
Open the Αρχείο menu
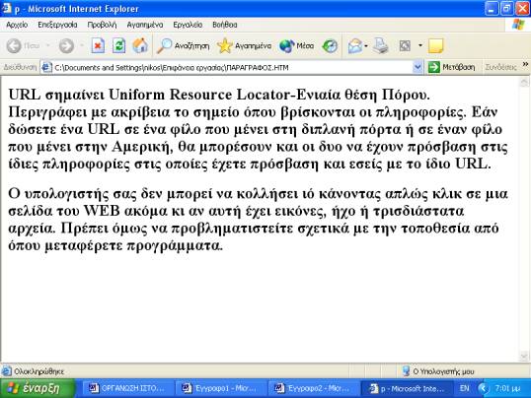(17, 25)
